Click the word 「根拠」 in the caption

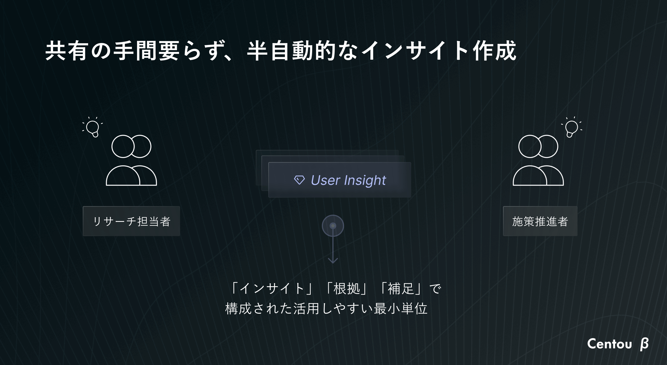point(347,288)
